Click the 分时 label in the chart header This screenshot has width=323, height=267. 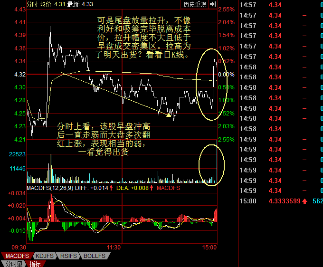[32, 4]
